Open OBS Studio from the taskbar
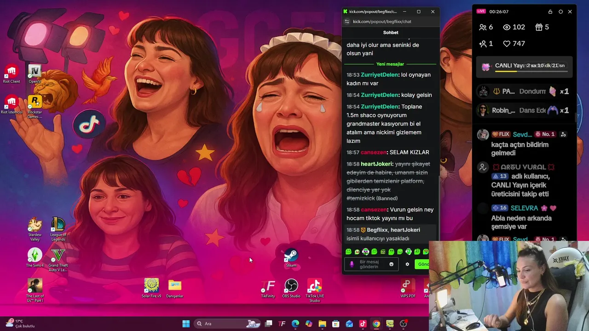The height and width of the screenshot is (331, 589). pyautogui.click(x=404, y=324)
